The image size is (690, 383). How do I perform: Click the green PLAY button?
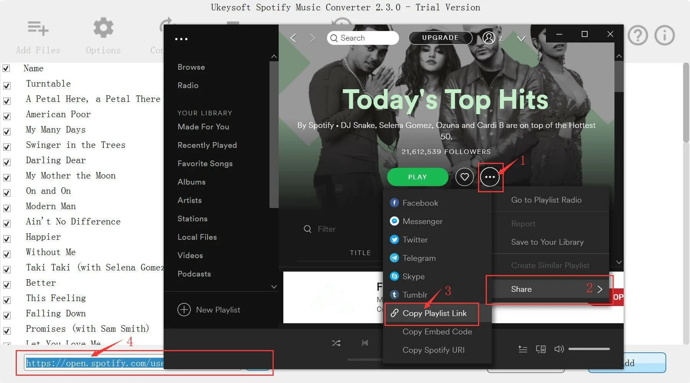[417, 177]
